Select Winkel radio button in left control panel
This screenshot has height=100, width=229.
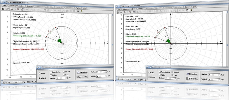[x=39, y=78]
